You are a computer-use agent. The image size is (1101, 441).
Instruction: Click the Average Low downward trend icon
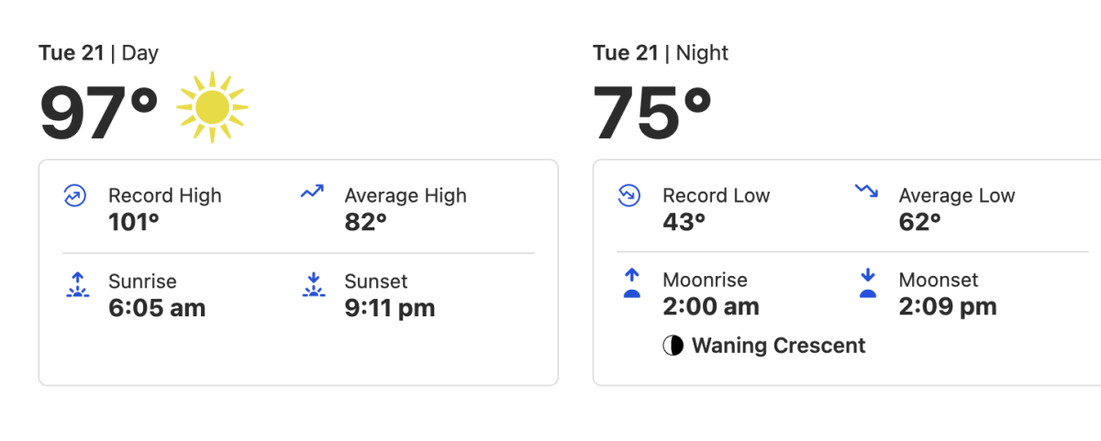click(866, 192)
